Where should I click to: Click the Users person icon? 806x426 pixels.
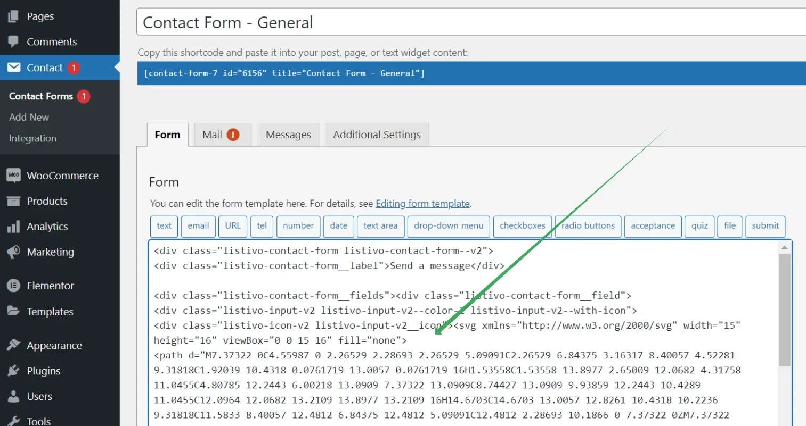13,396
